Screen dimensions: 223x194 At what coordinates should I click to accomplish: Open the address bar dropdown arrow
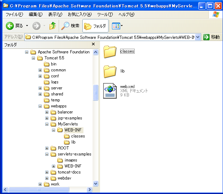[x=198, y=37]
